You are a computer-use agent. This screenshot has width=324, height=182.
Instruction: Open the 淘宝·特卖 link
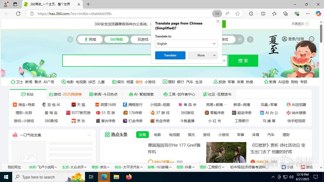coord(24,105)
